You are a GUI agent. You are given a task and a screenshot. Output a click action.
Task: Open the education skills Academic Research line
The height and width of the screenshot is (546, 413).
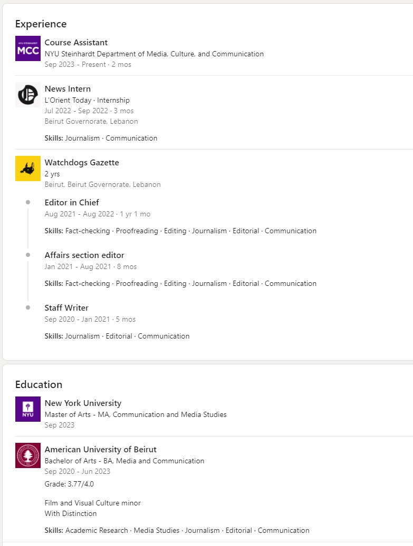(177, 531)
